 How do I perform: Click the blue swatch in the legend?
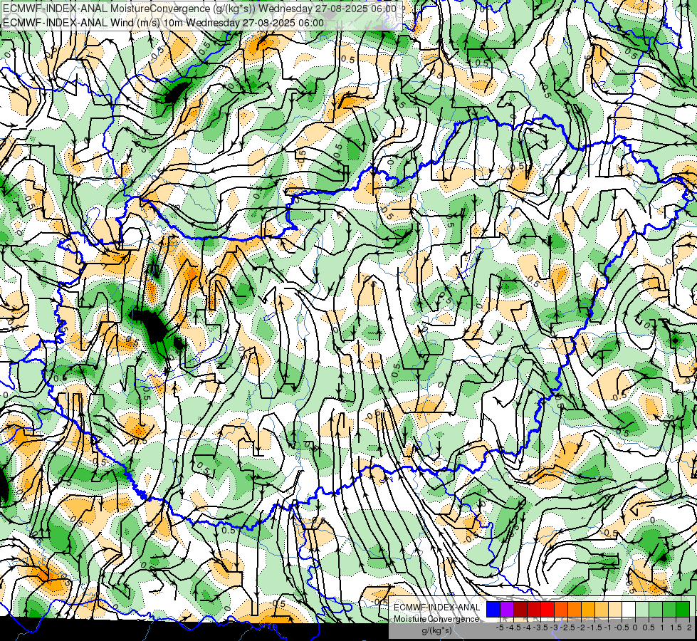[x=493, y=609]
